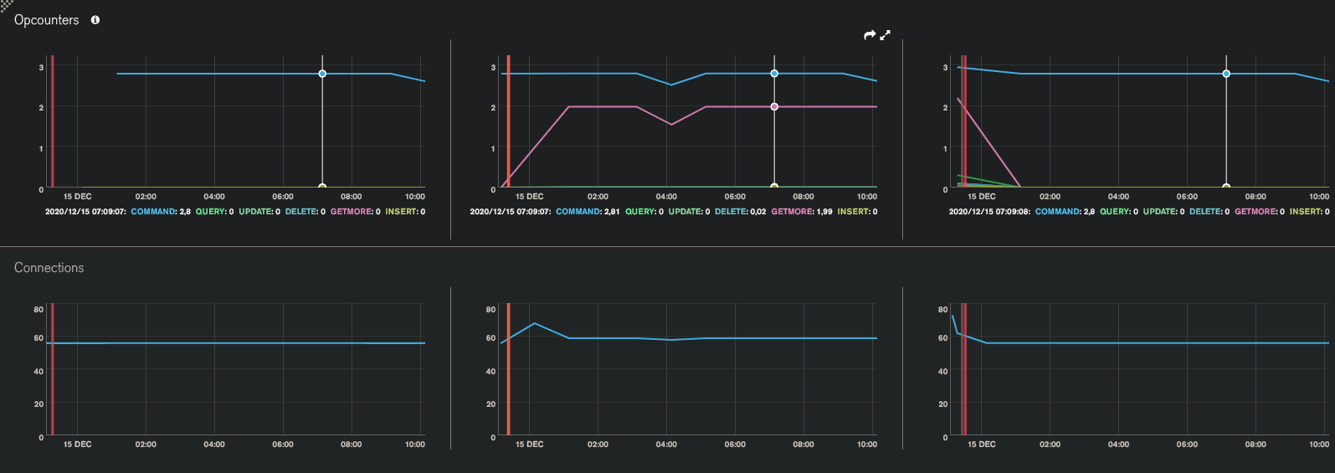Click the Connections section title
The height and width of the screenshot is (473, 1335).
pos(49,268)
